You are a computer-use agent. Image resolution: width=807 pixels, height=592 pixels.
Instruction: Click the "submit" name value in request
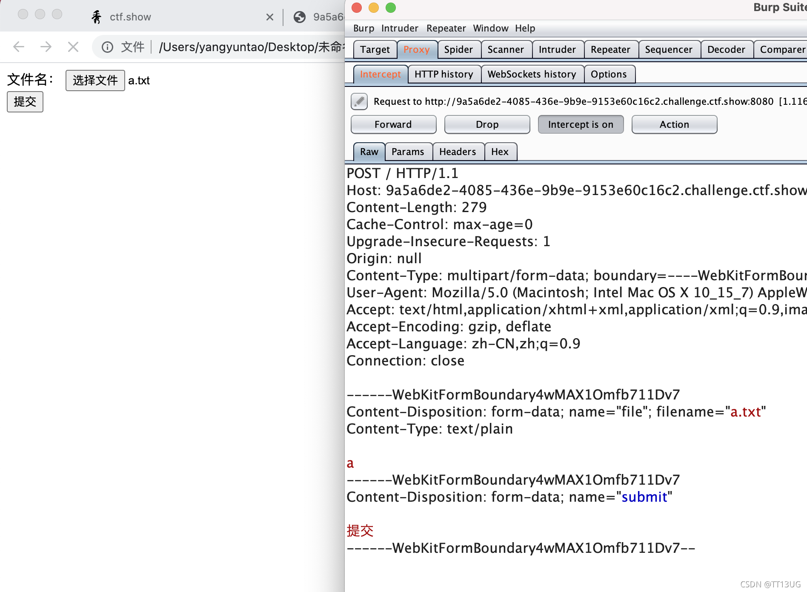644,497
